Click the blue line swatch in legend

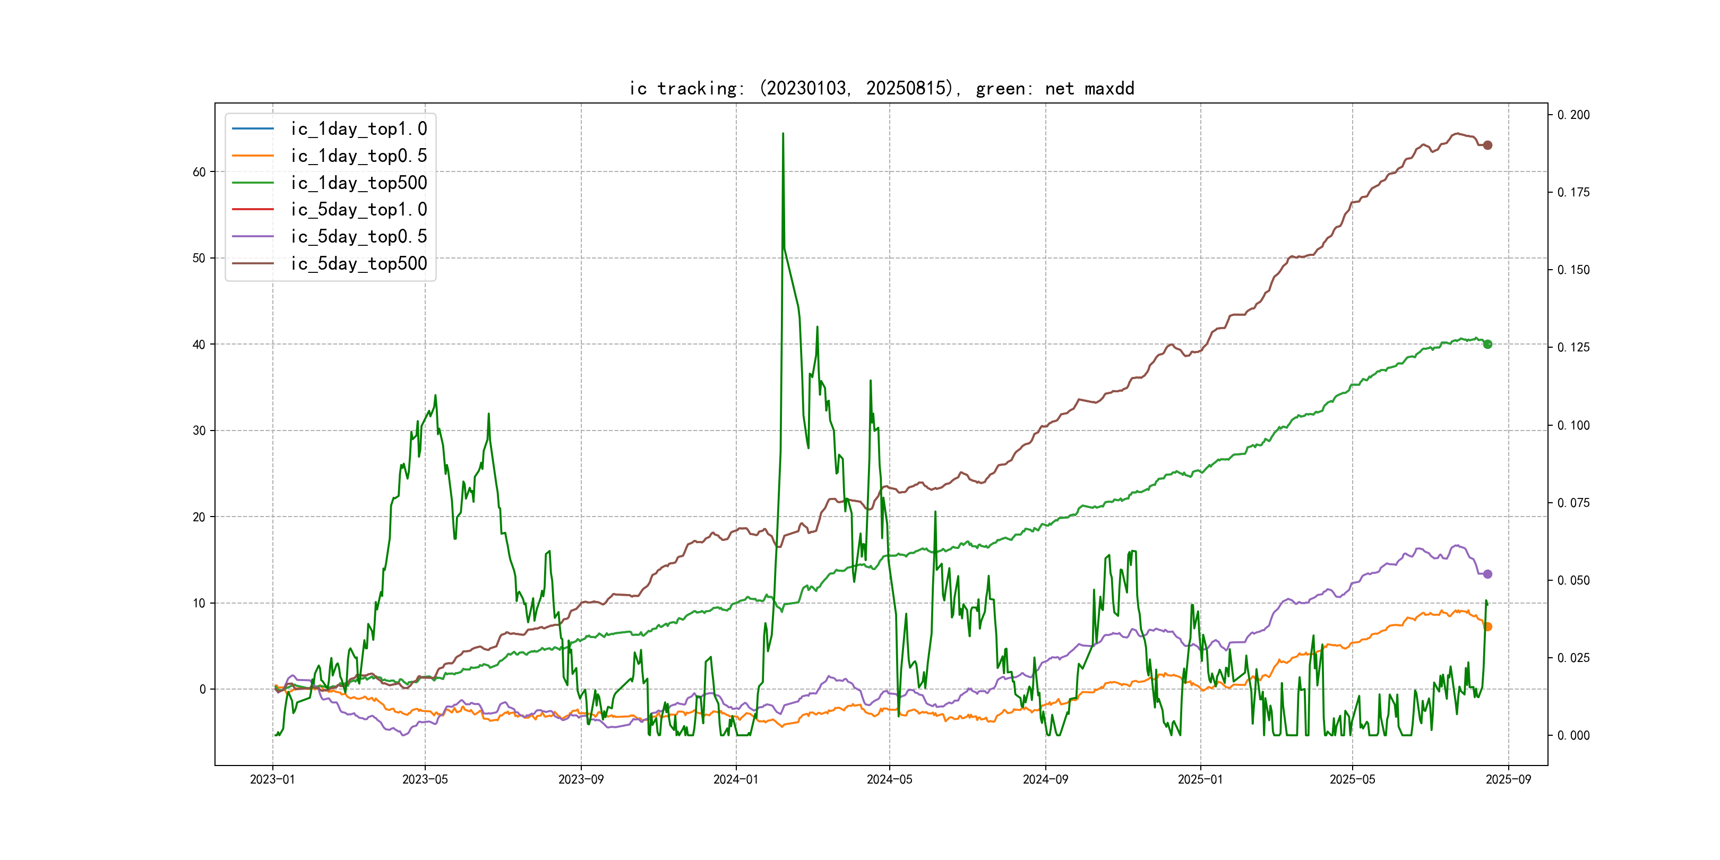[252, 129]
